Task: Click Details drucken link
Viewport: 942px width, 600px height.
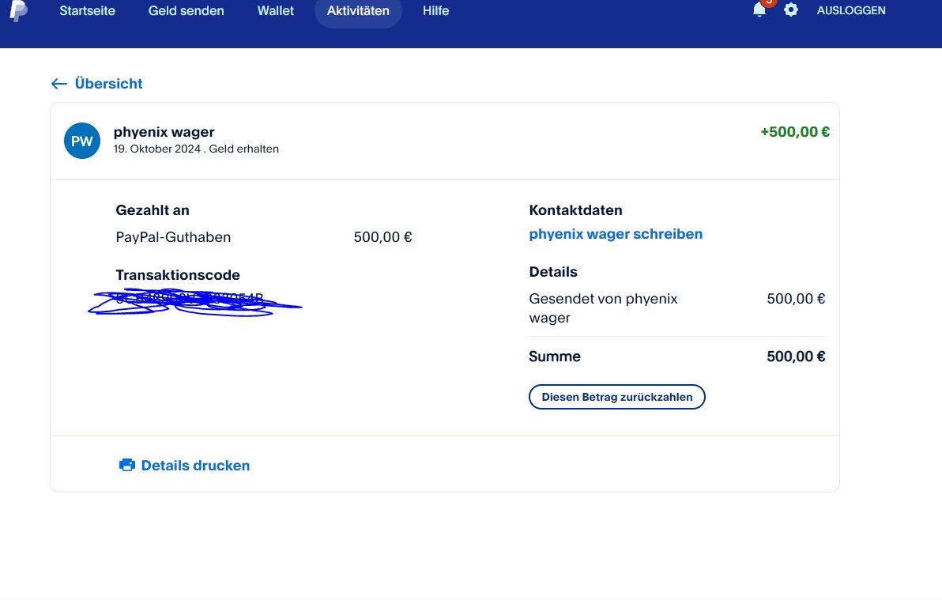Action: tap(195, 466)
